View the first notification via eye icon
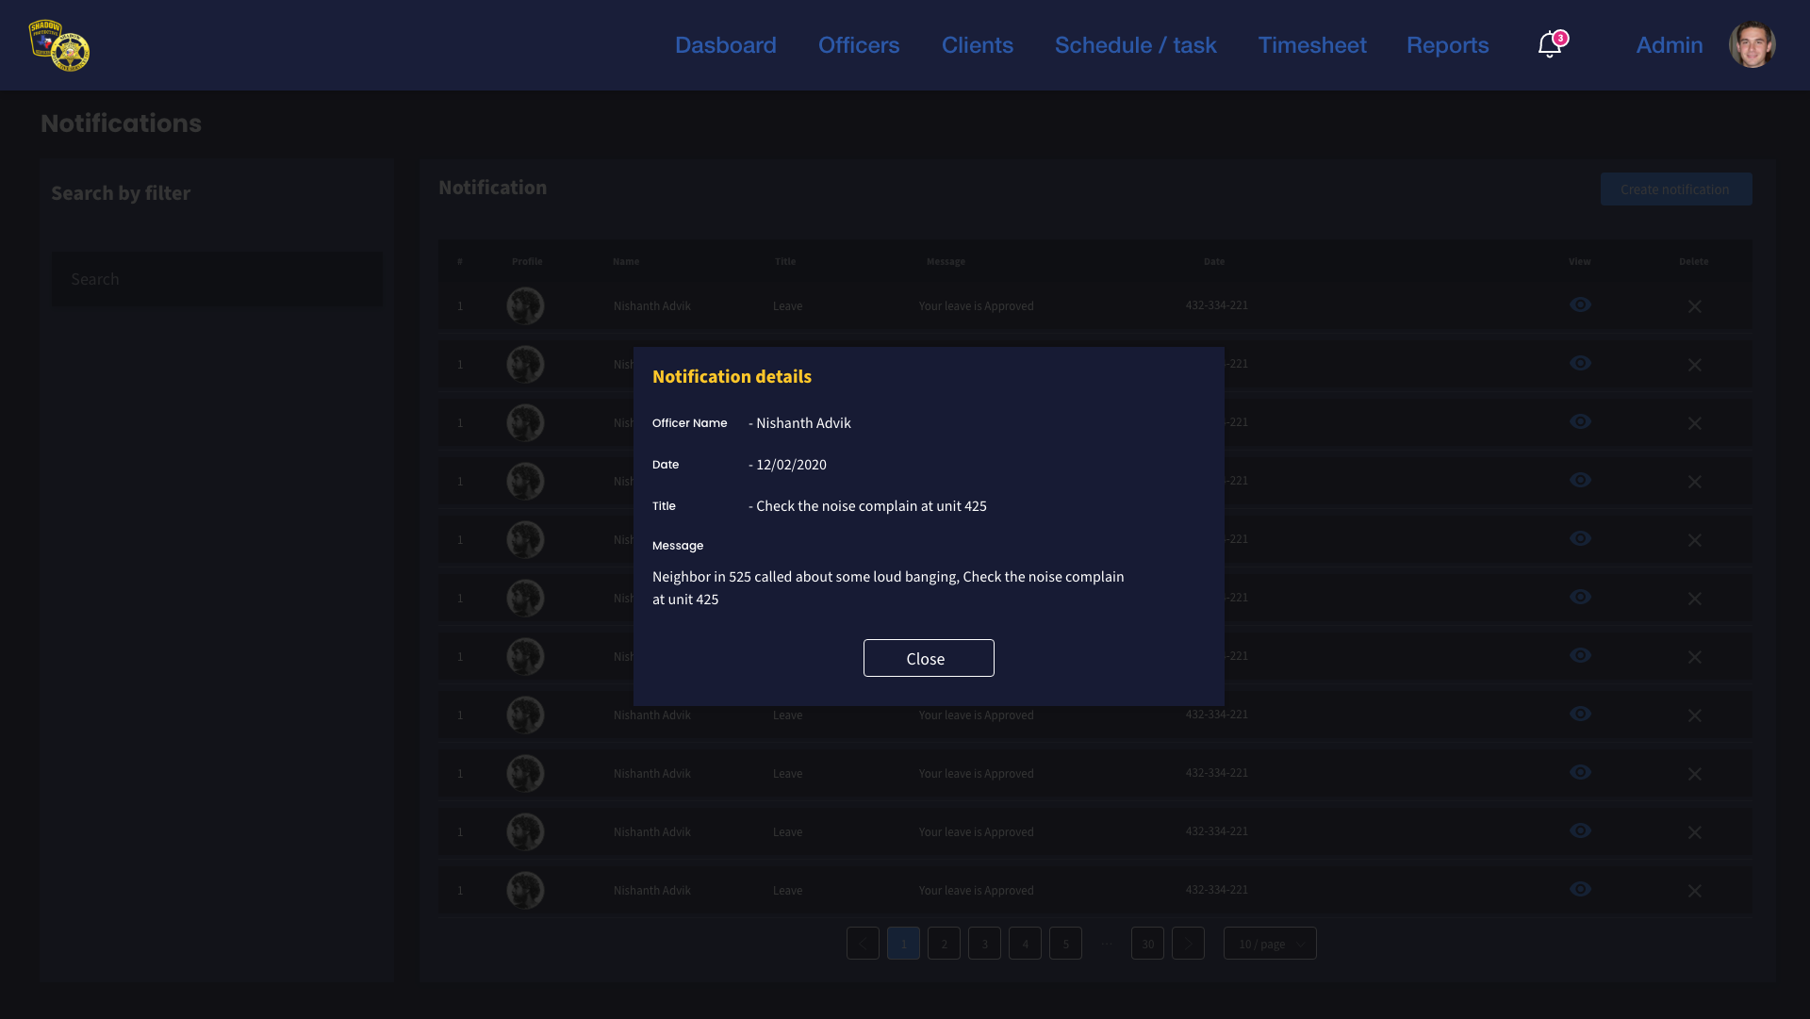1810x1019 pixels. point(1580,304)
